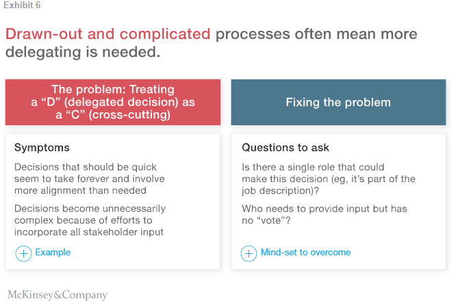Select the red "The problem" header box
The width and height of the screenshot is (458, 306).
(113, 102)
